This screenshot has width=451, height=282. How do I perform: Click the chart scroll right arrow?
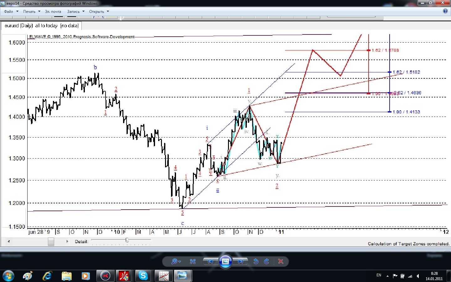coord(67,241)
